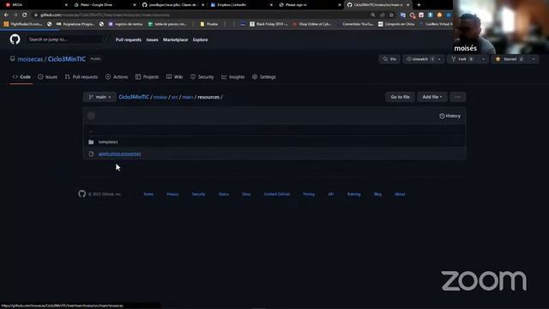Open the Insights tab
The image size is (549, 309).
click(x=232, y=76)
